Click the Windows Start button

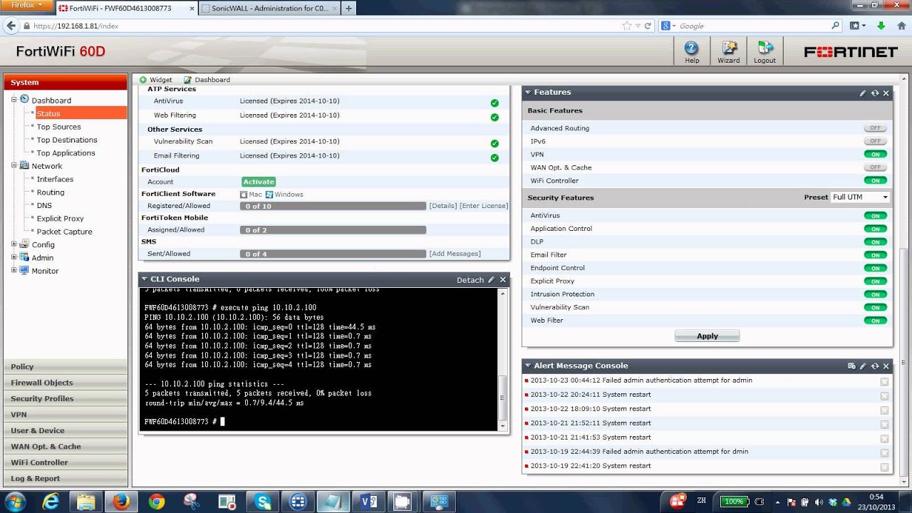pos(15,500)
